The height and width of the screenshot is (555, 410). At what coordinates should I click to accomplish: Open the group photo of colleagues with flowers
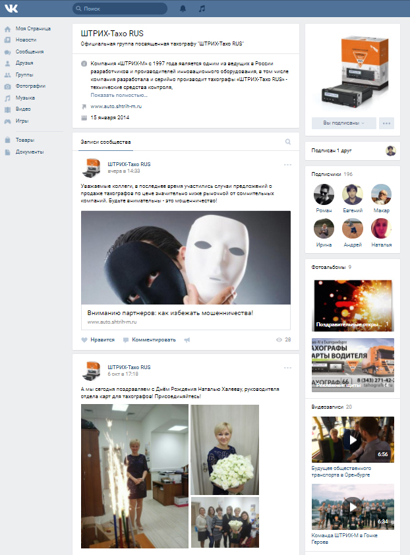pos(225,523)
